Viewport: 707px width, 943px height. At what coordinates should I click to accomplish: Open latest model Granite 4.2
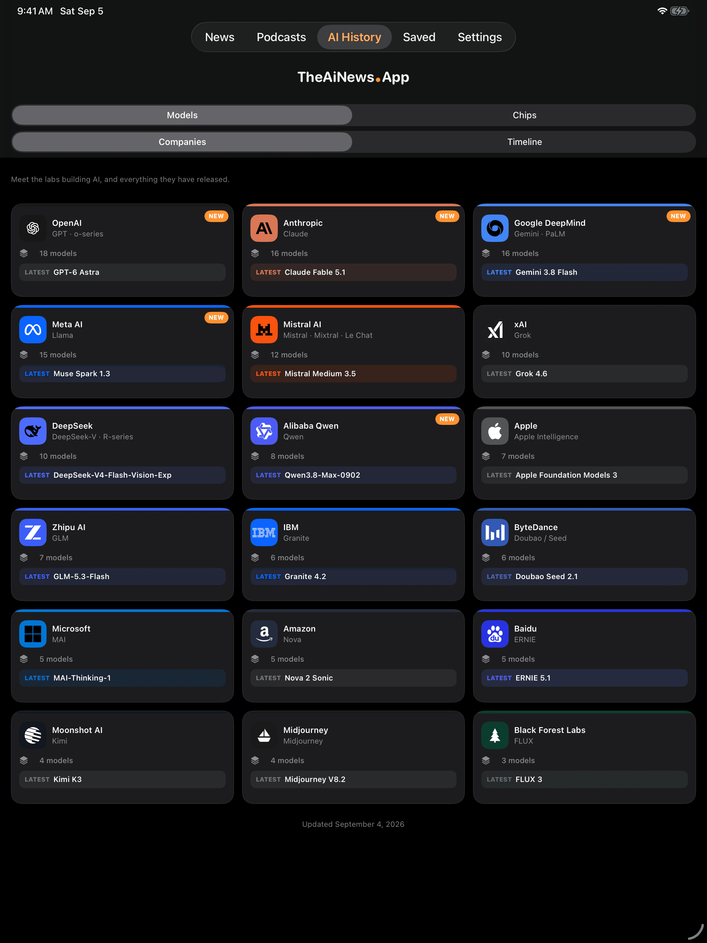[353, 577]
